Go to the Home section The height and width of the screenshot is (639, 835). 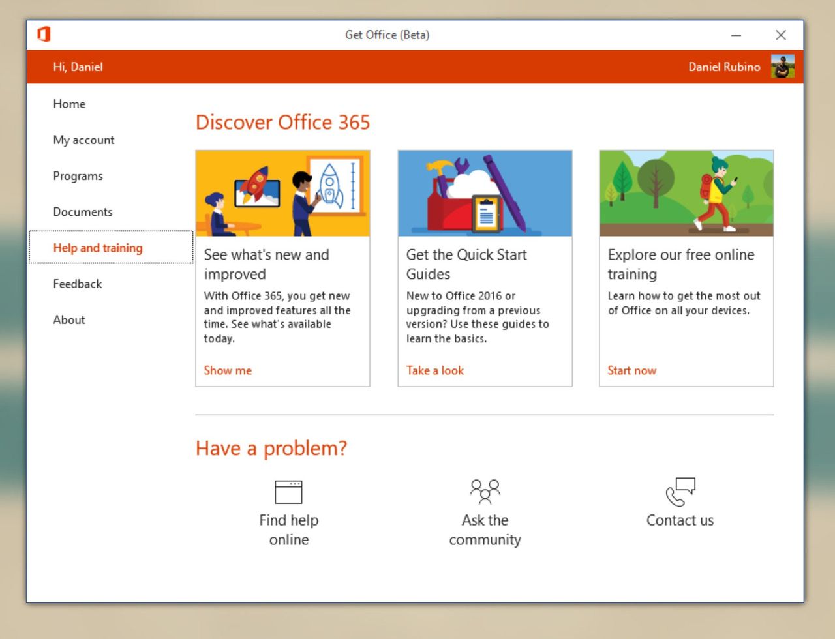(69, 104)
